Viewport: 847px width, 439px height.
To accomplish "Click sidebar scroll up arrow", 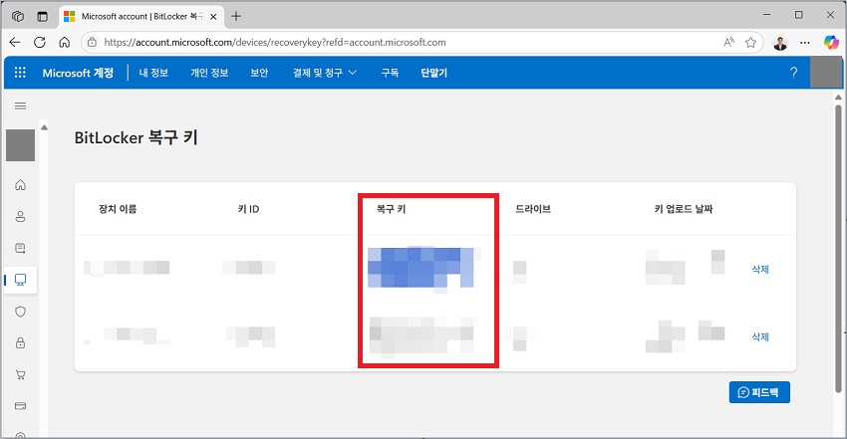I will point(44,127).
